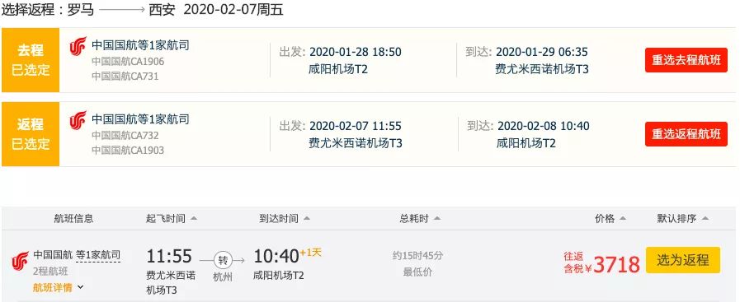
Task: Click 重选去程航班 button
Action: [x=686, y=60]
